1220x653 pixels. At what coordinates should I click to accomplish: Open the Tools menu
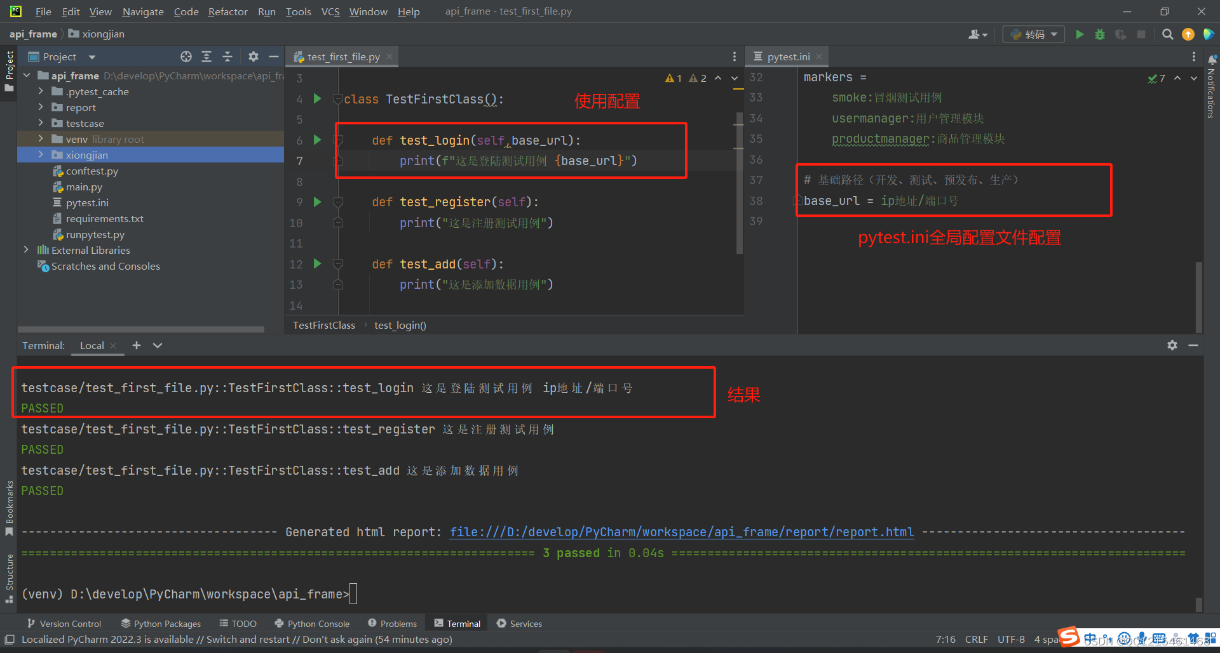(x=298, y=11)
